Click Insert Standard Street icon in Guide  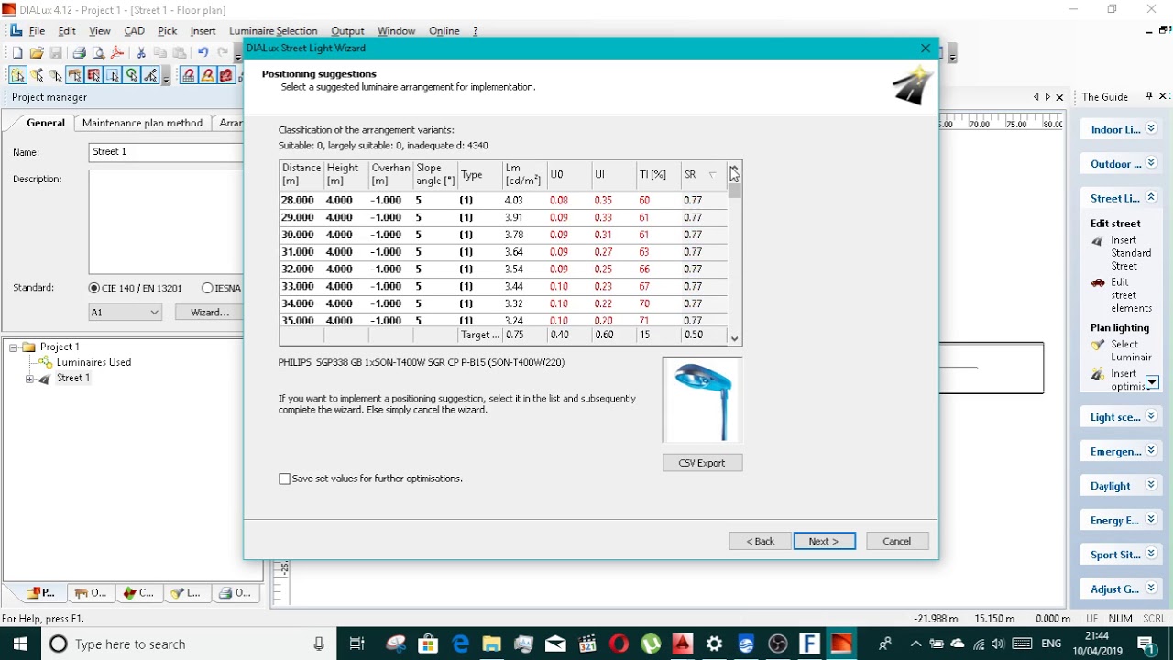[1098, 242]
